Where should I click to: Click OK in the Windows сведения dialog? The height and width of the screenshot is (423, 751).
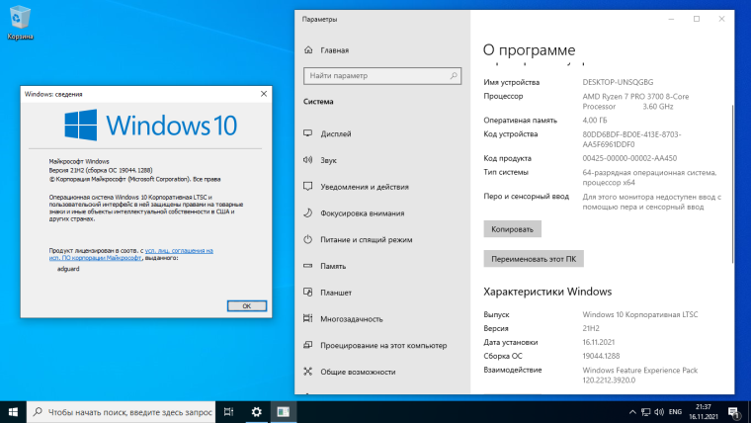point(247,306)
